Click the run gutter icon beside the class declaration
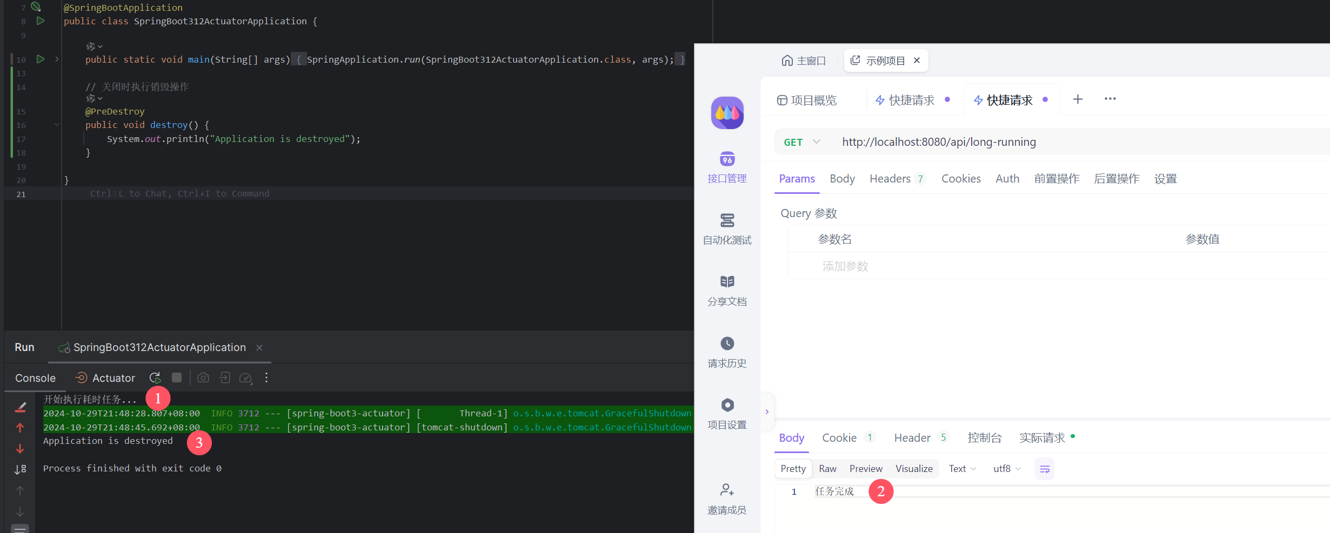The height and width of the screenshot is (533, 1330). (41, 21)
